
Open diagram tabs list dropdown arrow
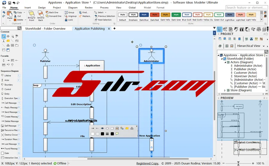214,28
